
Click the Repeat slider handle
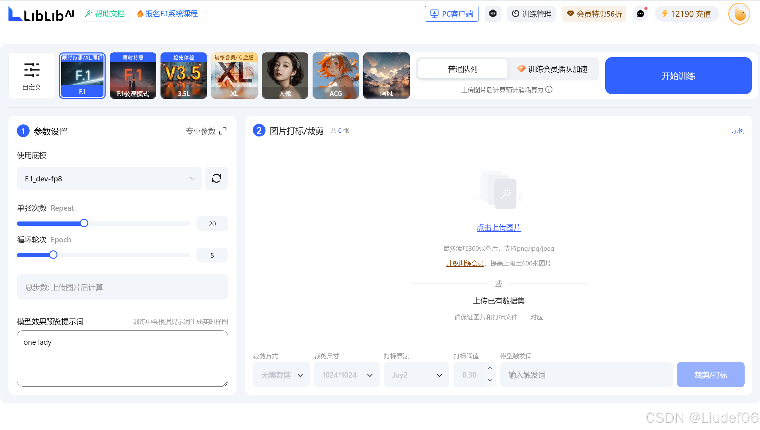point(84,223)
